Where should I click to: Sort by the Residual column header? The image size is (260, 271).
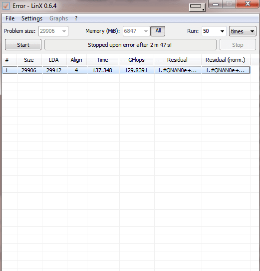coord(178,60)
